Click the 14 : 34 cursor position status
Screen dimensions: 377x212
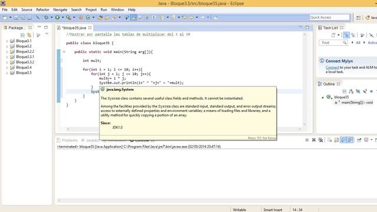pos(297,210)
